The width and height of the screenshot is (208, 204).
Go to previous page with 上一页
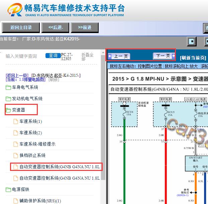coord(119,56)
